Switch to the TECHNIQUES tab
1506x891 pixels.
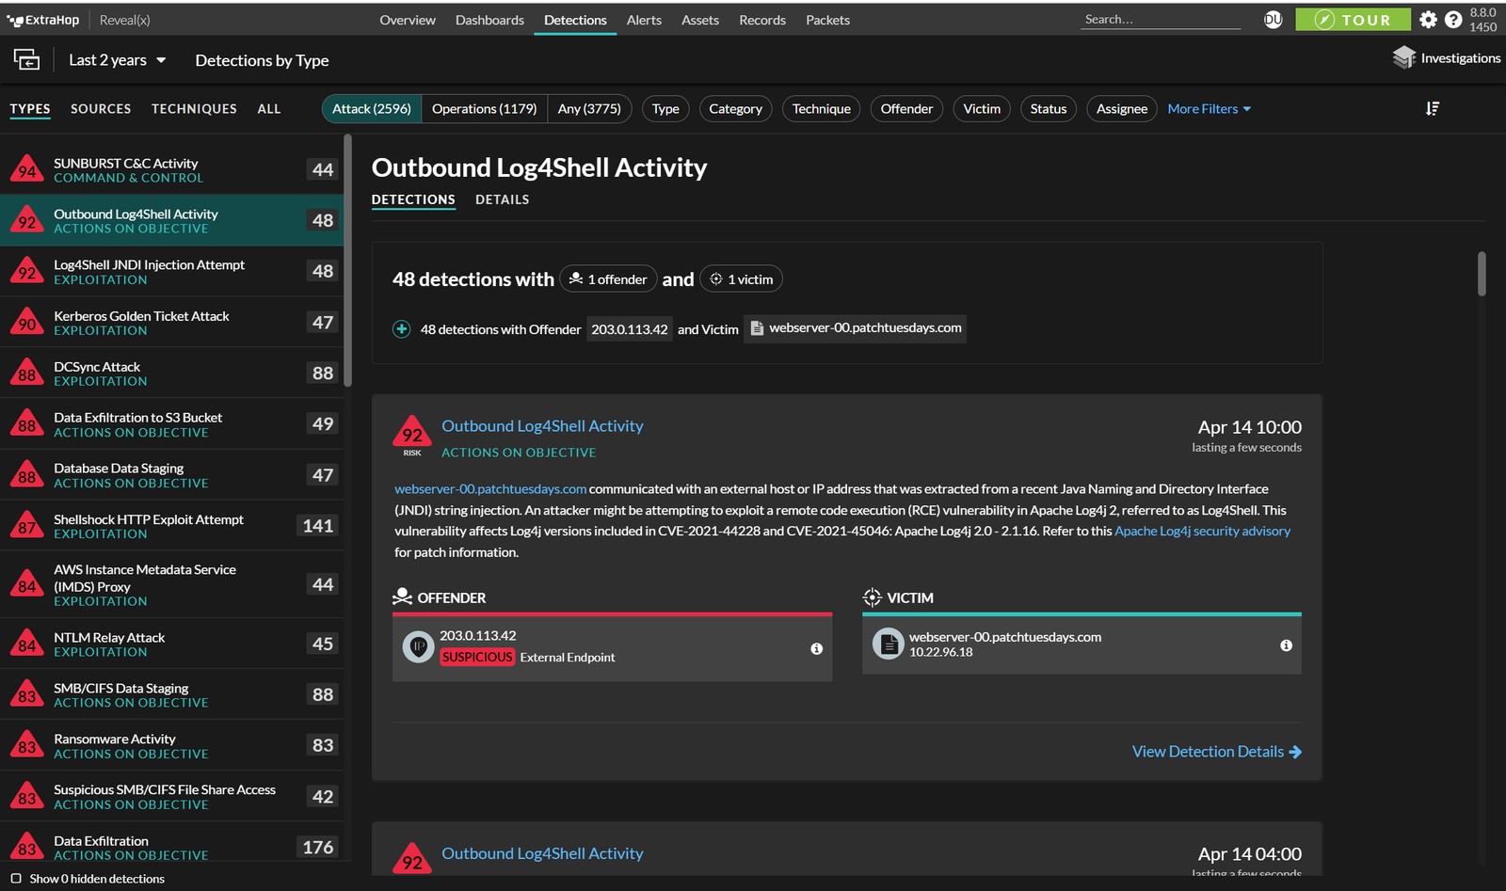pyautogui.click(x=194, y=109)
